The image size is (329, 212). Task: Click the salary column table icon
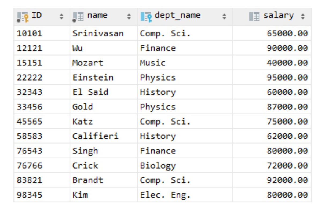coord(254,17)
